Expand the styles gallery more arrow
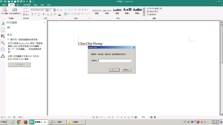Viewport: 223px width, 125px height. 144,14
